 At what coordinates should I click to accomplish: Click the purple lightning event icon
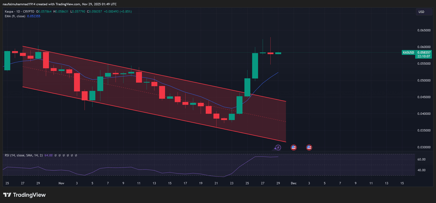click(278, 148)
